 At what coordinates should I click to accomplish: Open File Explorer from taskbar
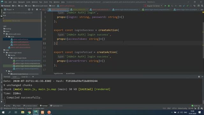click(x=23, y=112)
